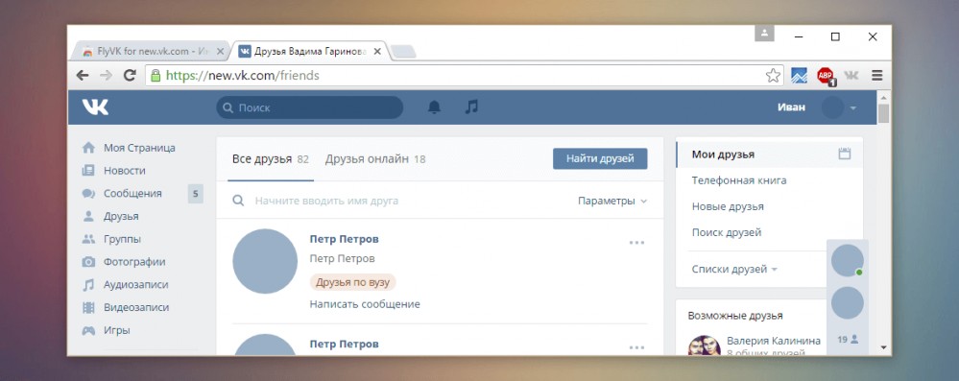
Task: Click the vertical scrollbar thumb
Action: (x=883, y=114)
